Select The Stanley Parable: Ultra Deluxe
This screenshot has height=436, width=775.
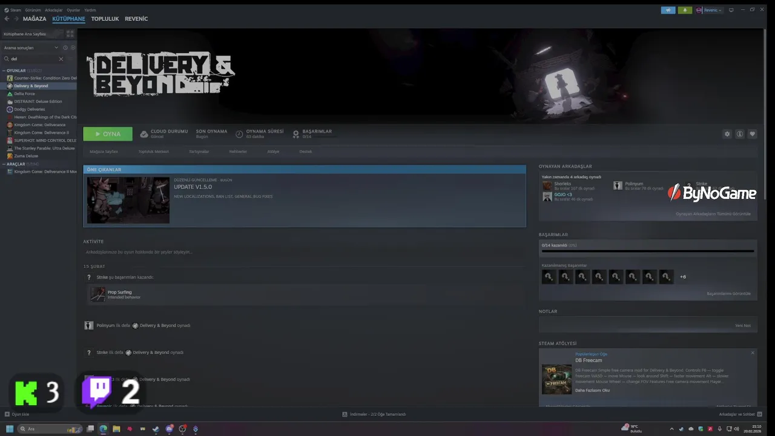(39, 148)
